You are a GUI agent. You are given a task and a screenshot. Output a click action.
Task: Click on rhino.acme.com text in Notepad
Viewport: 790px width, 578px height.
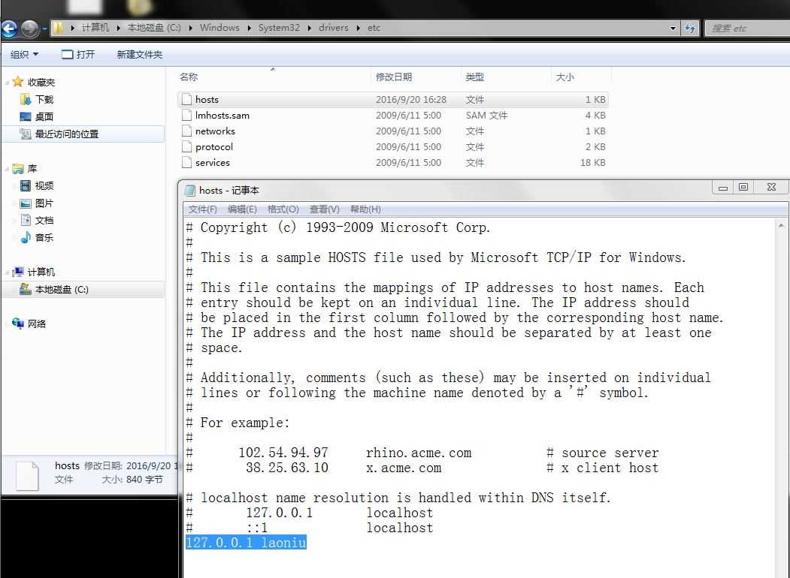pos(419,453)
